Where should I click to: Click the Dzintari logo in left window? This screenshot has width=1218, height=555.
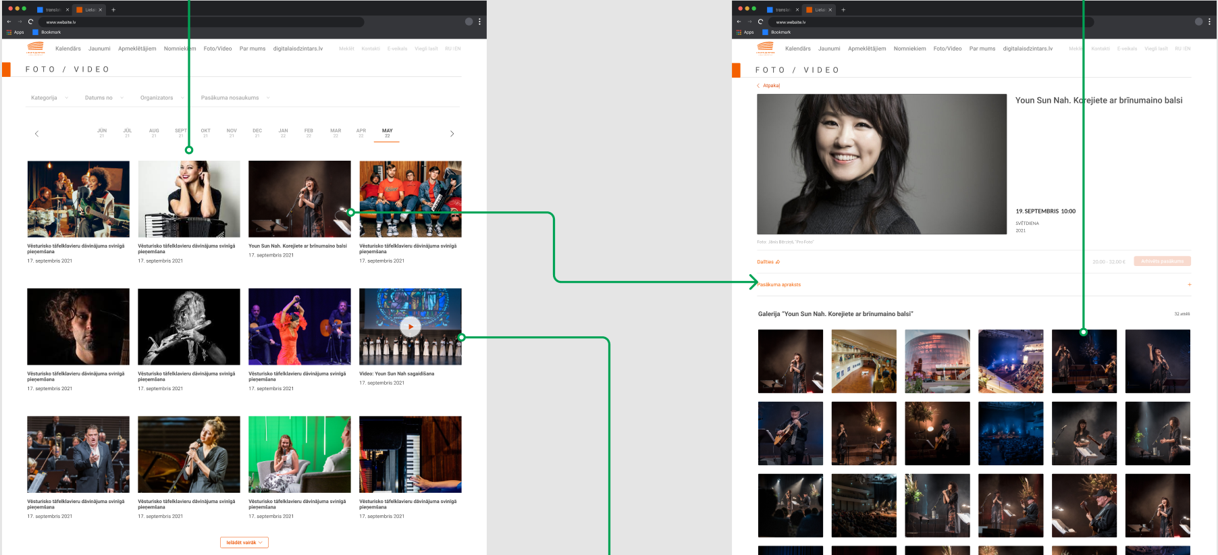pyautogui.click(x=36, y=48)
